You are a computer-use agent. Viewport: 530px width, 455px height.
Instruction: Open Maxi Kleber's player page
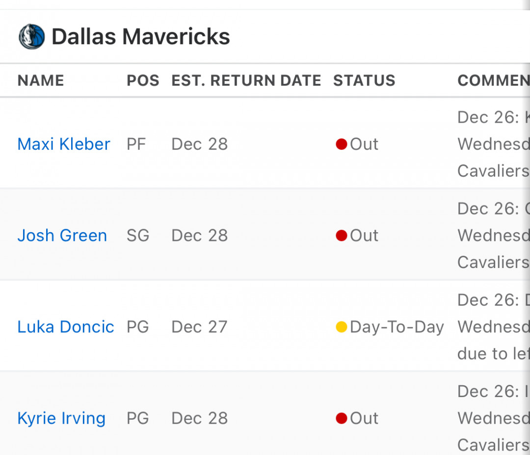tap(63, 144)
